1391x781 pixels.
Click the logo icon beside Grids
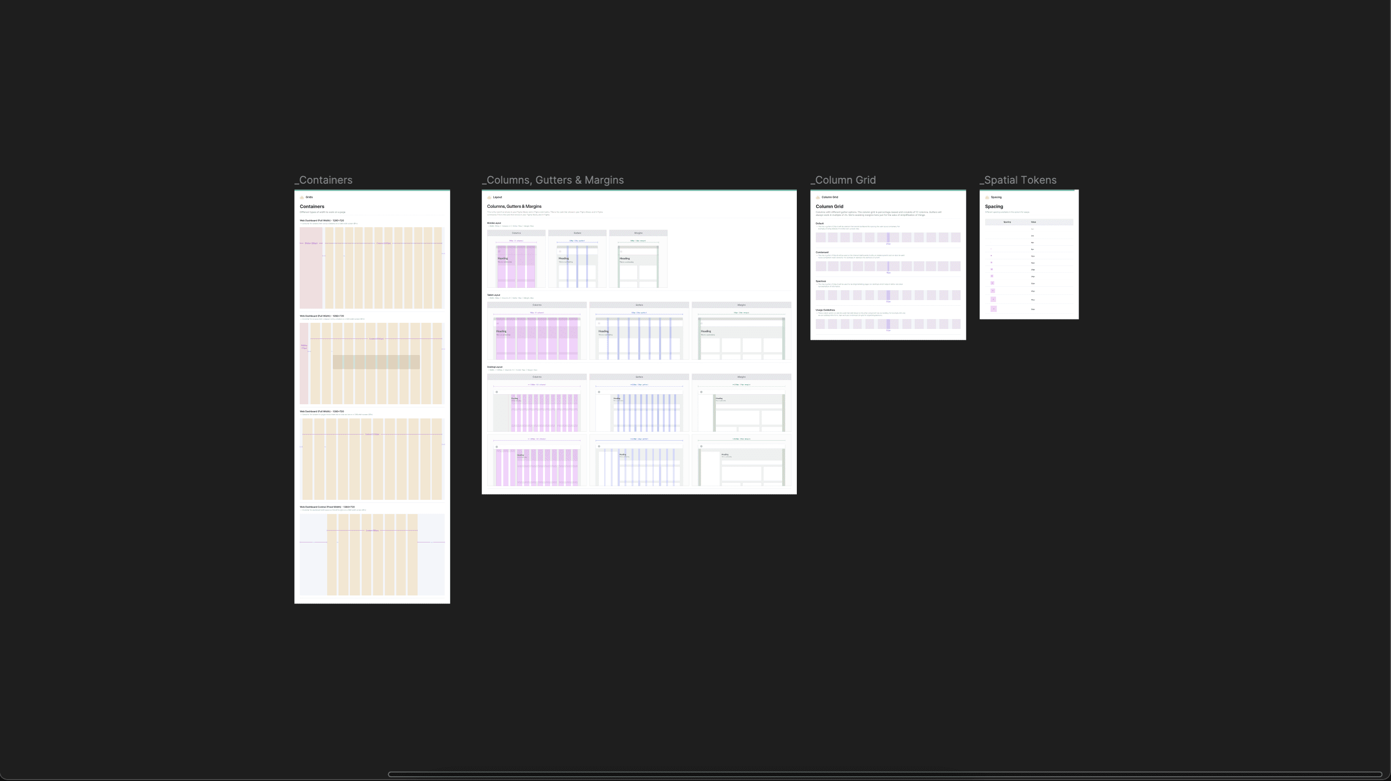coord(302,197)
